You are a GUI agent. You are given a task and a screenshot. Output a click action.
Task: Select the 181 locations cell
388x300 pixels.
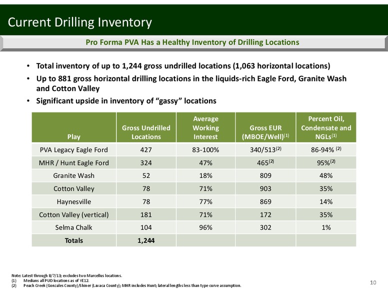pos(146,214)
